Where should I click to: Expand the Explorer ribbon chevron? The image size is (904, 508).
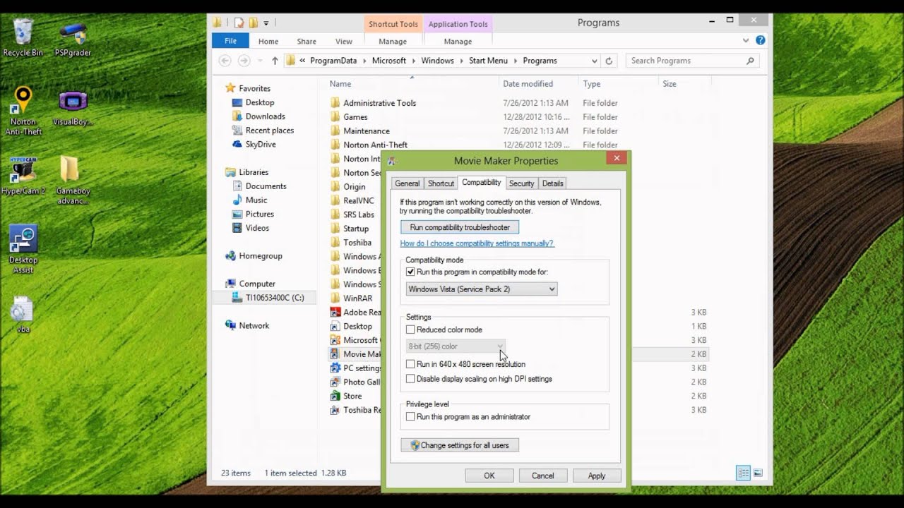click(746, 41)
